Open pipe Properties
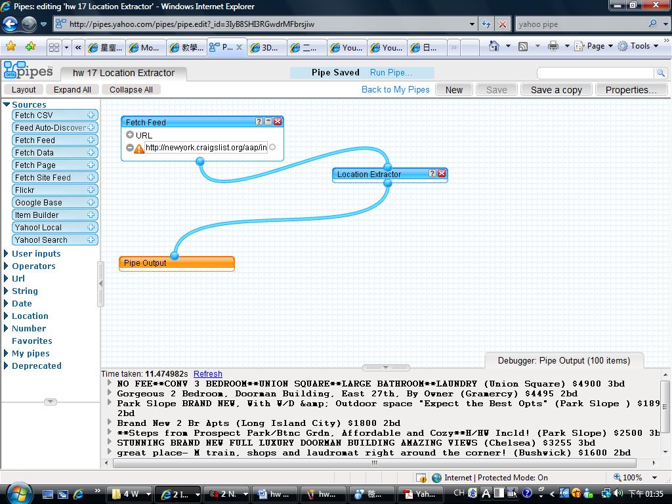Viewport: 672px width, 504px height. click(631, 90)
